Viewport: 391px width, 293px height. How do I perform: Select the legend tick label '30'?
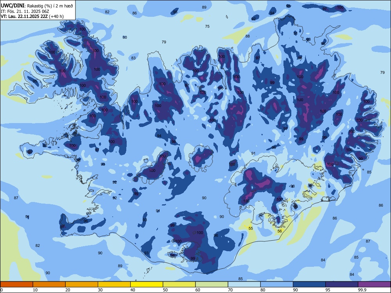click(100, 290)
